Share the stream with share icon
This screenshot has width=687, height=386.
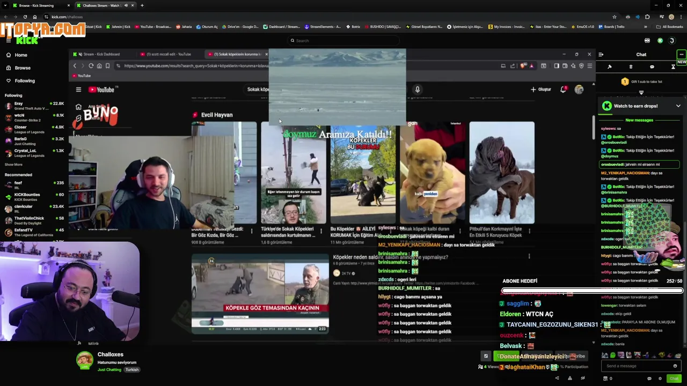coord(557,378)
